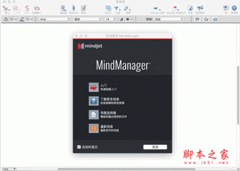This screenshot has width=240, height=171.
Task: Click the red S relationship icon
Action: coord(27,8)
